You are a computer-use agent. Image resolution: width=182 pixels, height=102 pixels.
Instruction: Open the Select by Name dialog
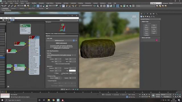[x=28, y=6]
